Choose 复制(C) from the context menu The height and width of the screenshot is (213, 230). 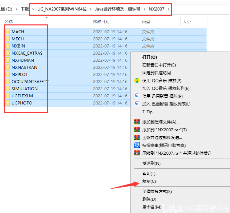coord(149,181)
